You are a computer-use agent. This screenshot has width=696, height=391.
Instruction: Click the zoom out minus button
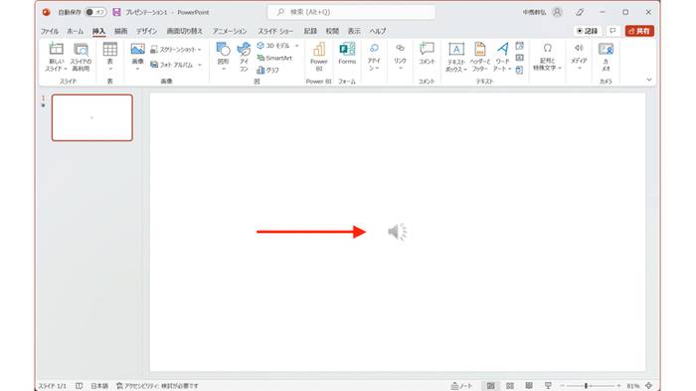pos(563,386)
